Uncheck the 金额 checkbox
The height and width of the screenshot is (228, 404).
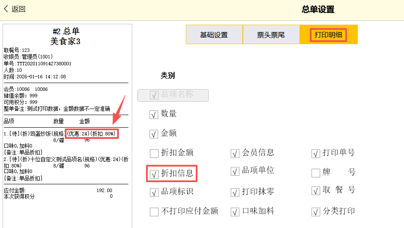point(154,134)
